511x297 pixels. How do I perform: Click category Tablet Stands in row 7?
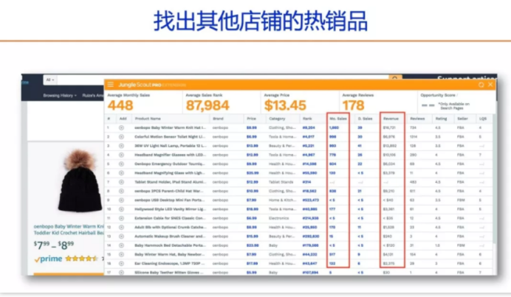pos(281,182)
